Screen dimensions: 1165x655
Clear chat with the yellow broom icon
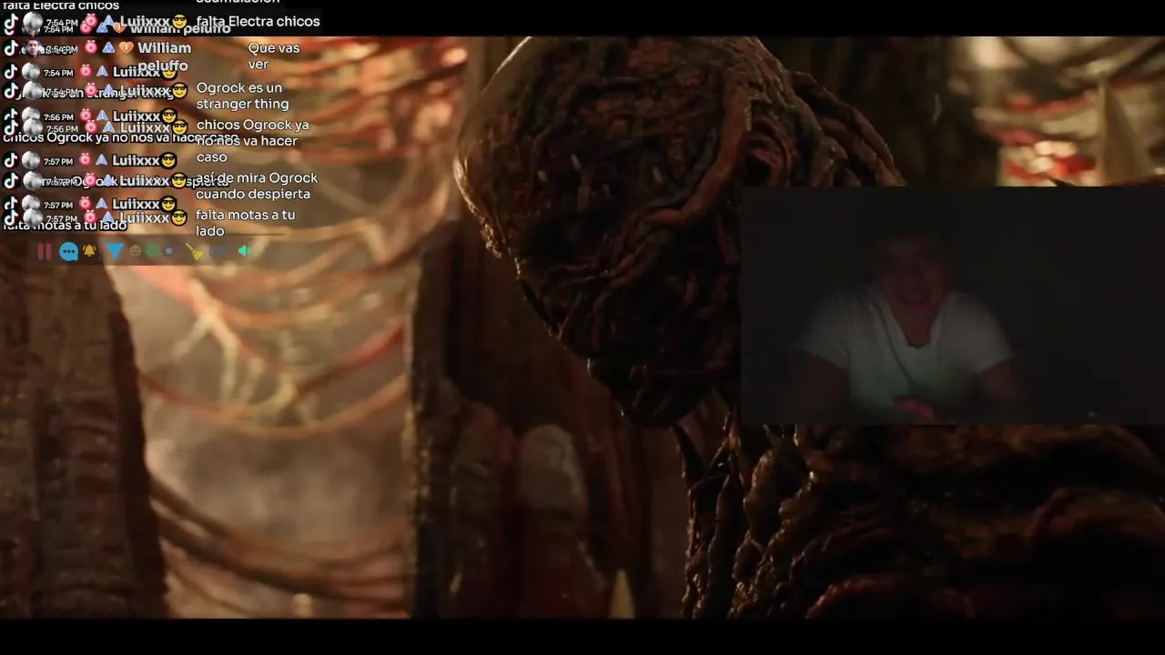(x=194, y=251)
